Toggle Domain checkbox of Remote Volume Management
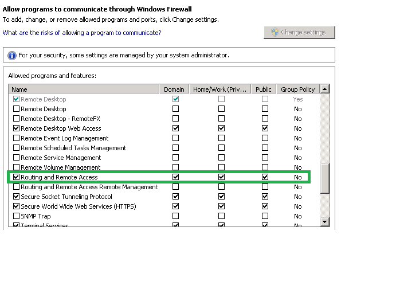 tap(175, 167)
